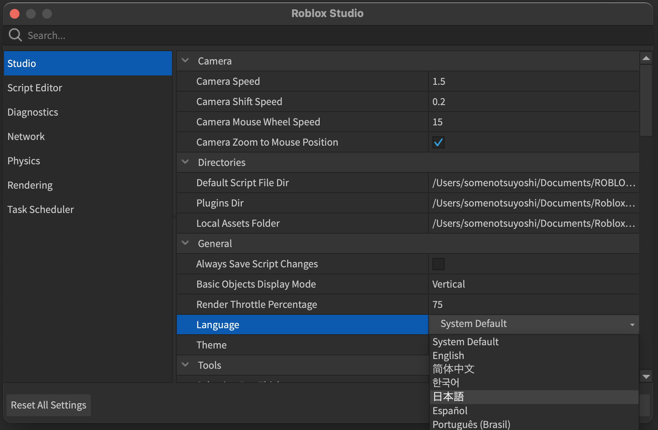Click the vertical scrollbar thumb
Viewport: 658px width, 430px height.
click(x=646, y=100)
